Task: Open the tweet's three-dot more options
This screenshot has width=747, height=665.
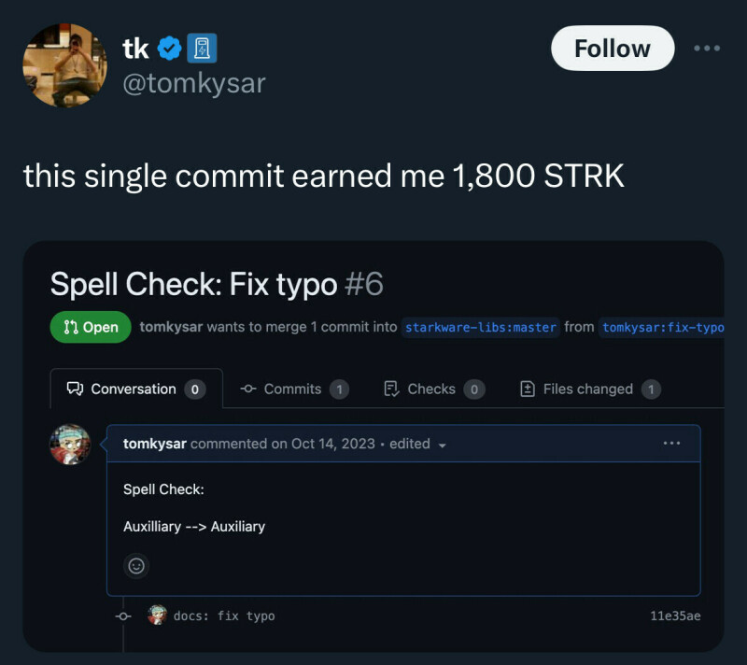Action: 707,49
